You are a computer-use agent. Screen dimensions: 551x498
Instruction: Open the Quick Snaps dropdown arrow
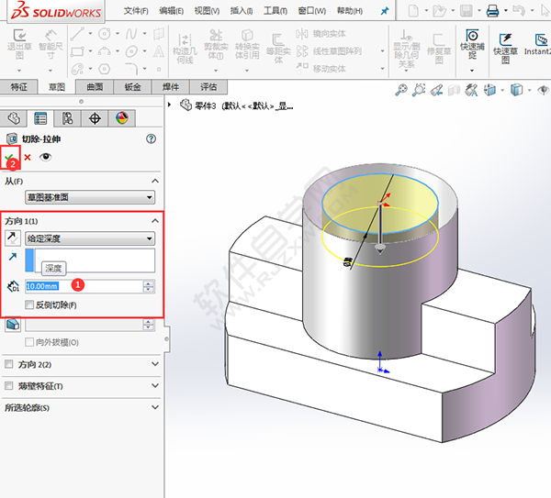click(x=472, y=71)
